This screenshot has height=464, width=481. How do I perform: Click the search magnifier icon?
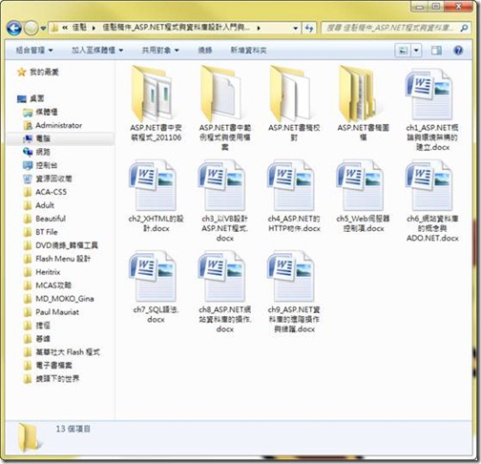pos(464,29)
